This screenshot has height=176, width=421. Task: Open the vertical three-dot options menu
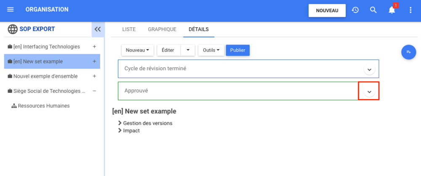(410, 10)
